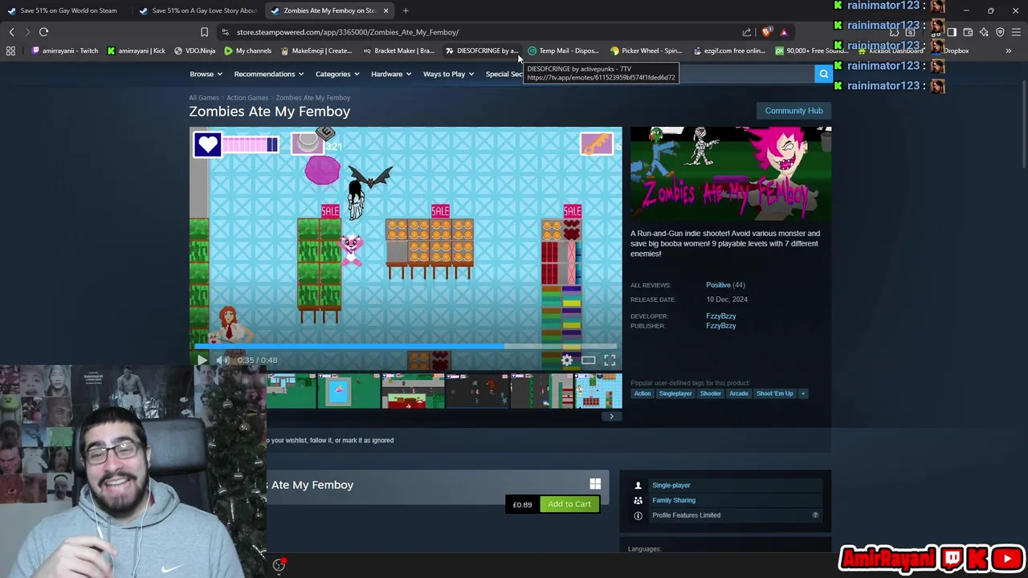Open the Bracket Maker bookmark
Image resolution: width=1028 pixels, height=578 pixels.
coord(398,51)
